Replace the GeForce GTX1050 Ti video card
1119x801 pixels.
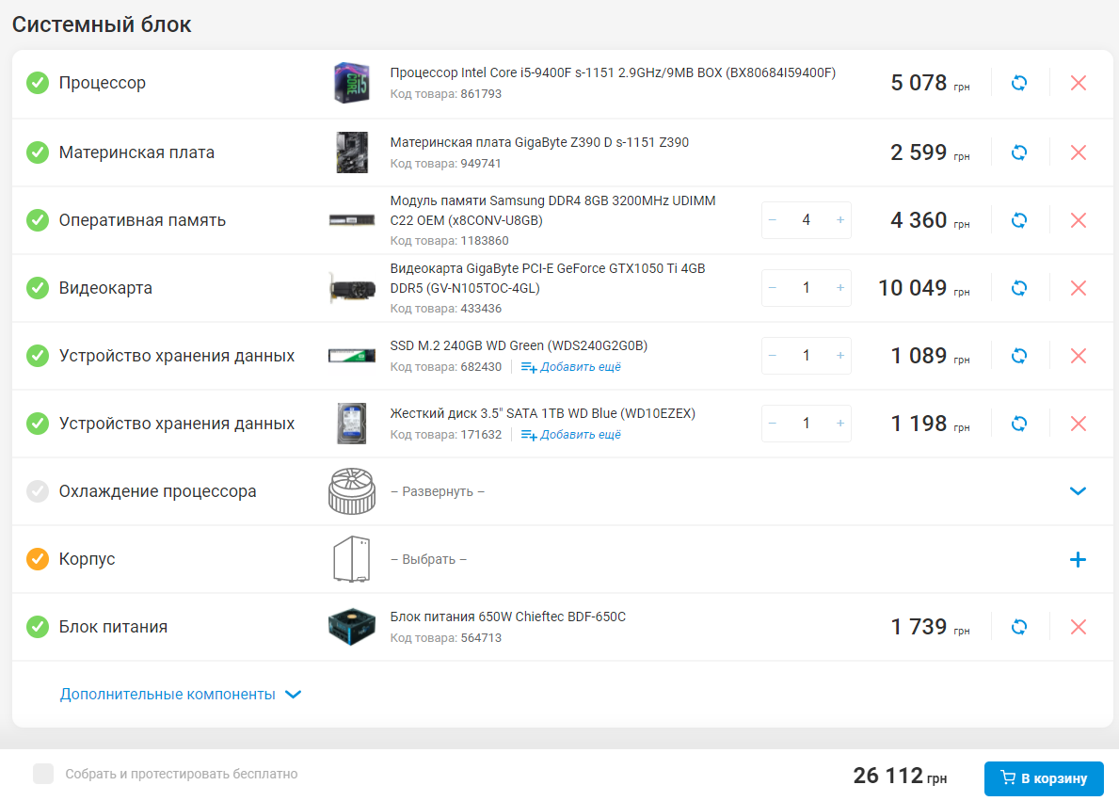[x=1019, y=288]
